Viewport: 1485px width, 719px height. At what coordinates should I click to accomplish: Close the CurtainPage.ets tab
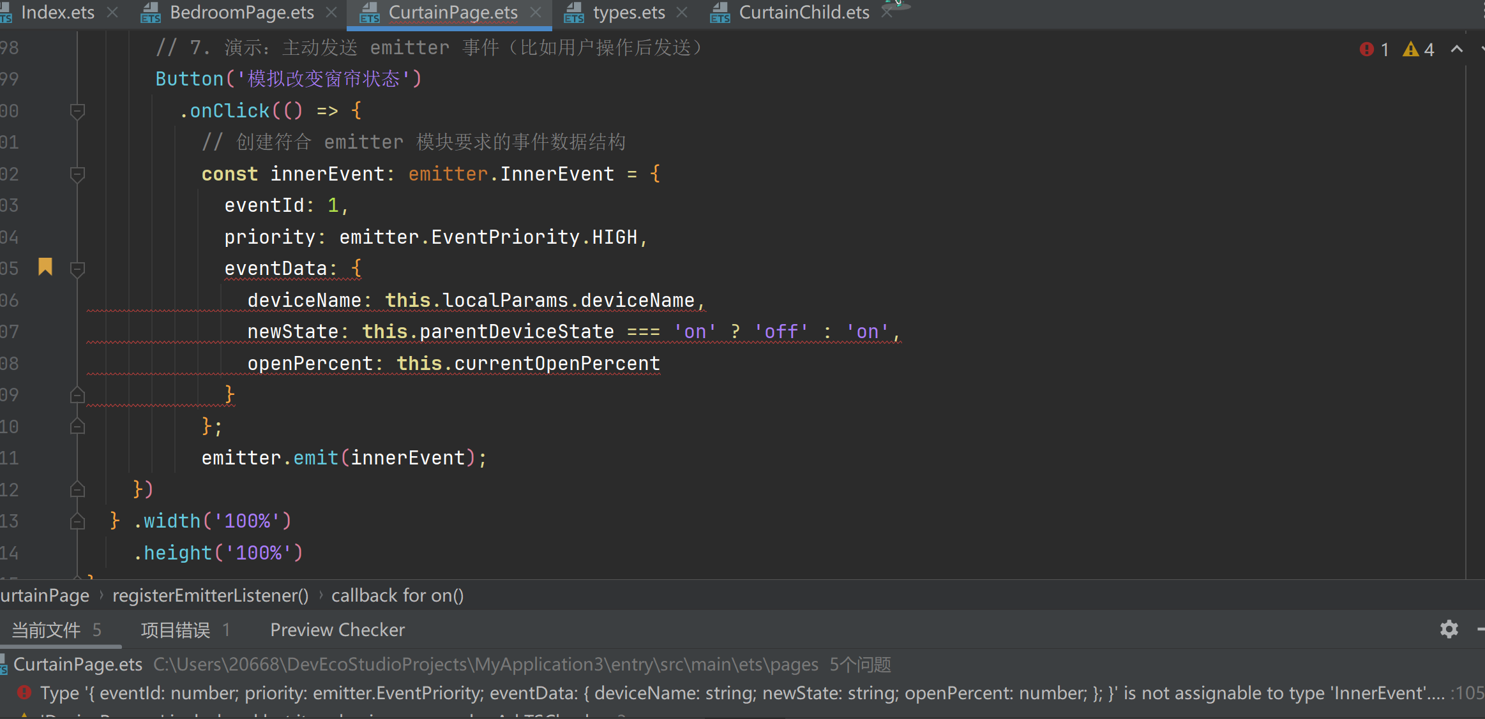[x=536, y=13]
